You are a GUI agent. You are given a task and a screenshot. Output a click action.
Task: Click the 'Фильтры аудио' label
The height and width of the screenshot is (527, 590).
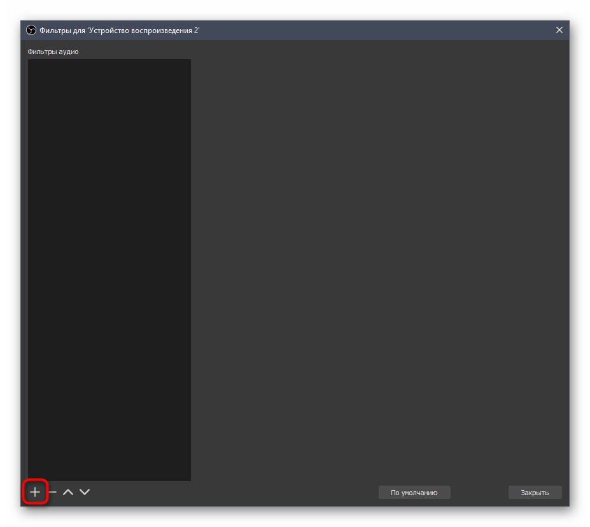(53, 52)
